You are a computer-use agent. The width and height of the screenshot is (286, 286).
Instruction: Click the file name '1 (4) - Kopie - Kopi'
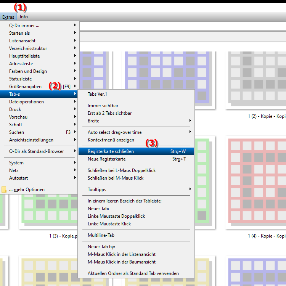267,236
